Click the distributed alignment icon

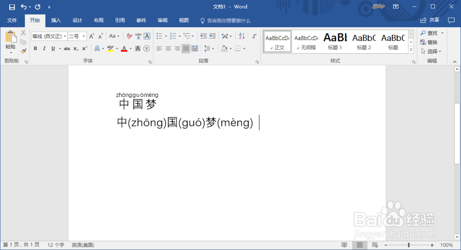tap(195, 48)
